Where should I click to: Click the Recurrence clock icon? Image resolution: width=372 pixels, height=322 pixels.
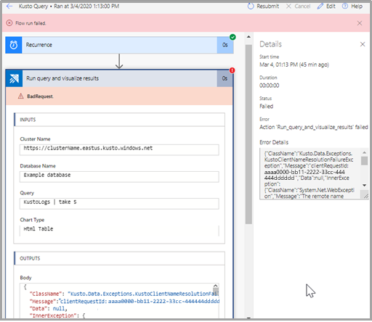point(14,45)
